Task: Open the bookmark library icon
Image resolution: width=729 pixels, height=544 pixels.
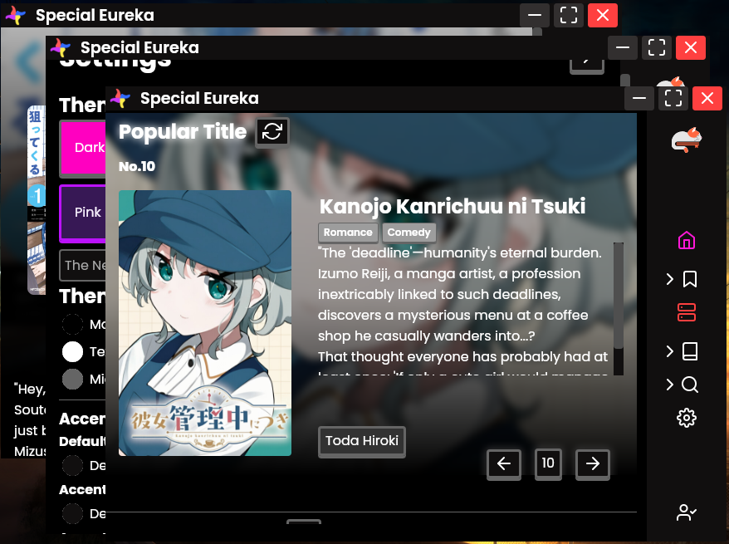Action: (689, 279)
